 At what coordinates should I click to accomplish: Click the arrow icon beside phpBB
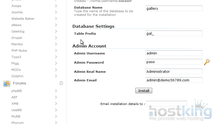(56, 91)
